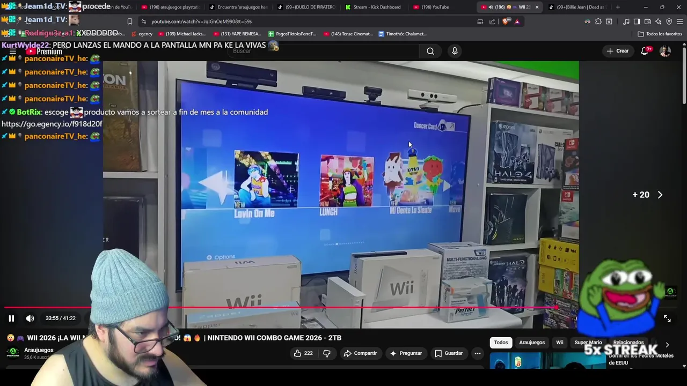Click the Araujuegos channel name
Image resolution: width=687 pixels, height=386 pixels.
click(x=39, y=350)
